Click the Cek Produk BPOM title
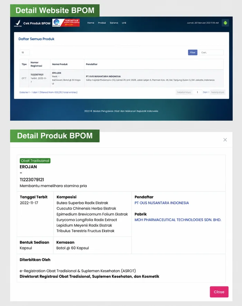Screen dimensions: 242x306 (x=37, y=23)
